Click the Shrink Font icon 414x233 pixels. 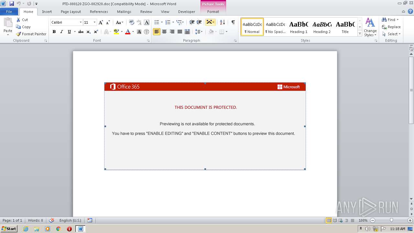point(108,22)
